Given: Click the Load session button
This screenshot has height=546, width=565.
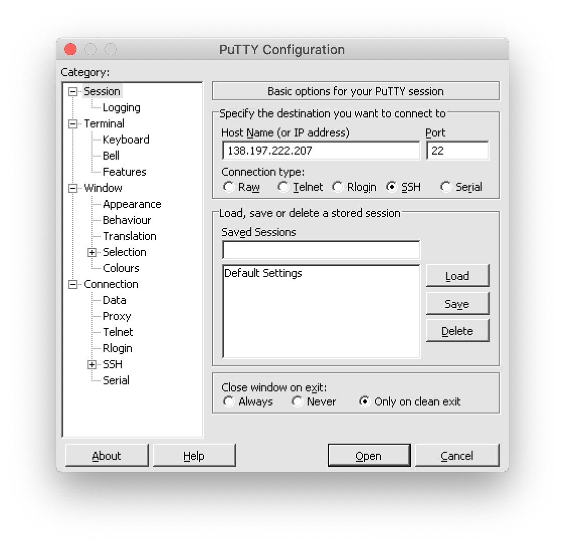Looking at the screenshot, I should click(457, 276).
